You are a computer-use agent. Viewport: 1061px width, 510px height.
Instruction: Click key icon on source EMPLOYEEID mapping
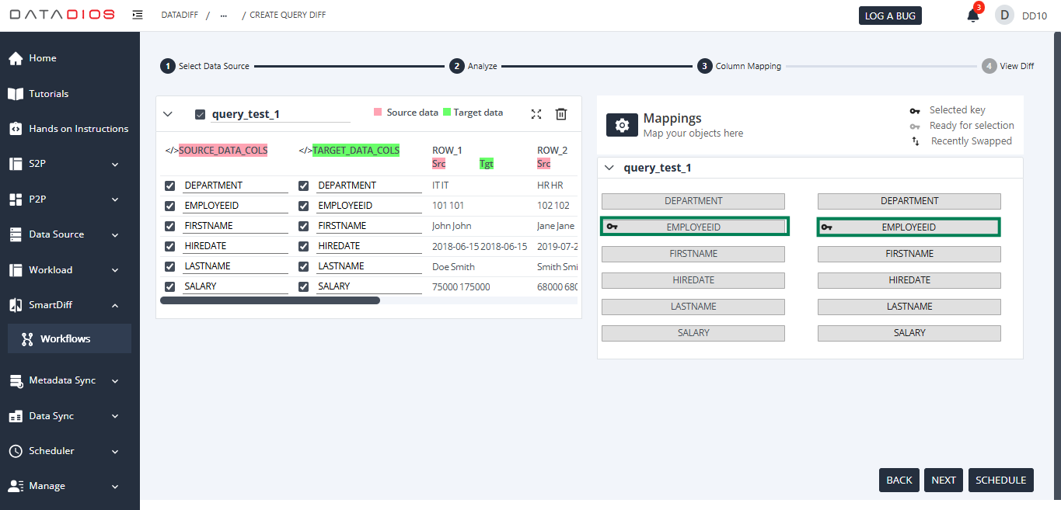point(613,227)
